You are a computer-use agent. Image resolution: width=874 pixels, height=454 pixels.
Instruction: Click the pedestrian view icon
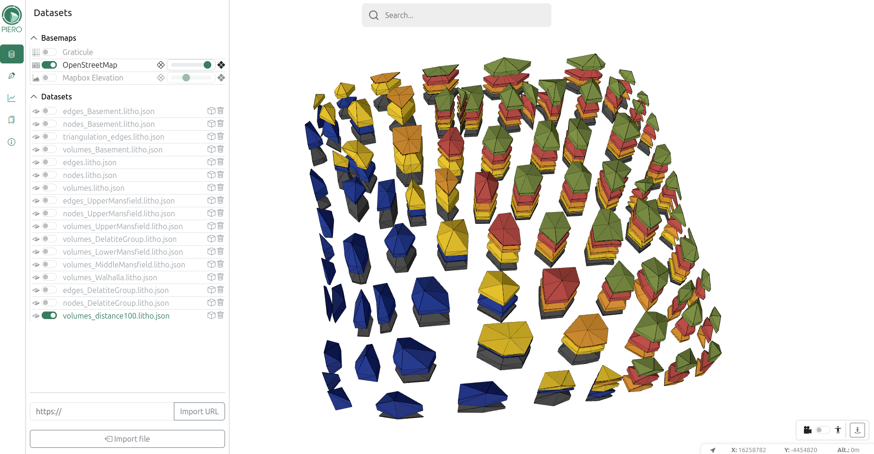(838, 430)
